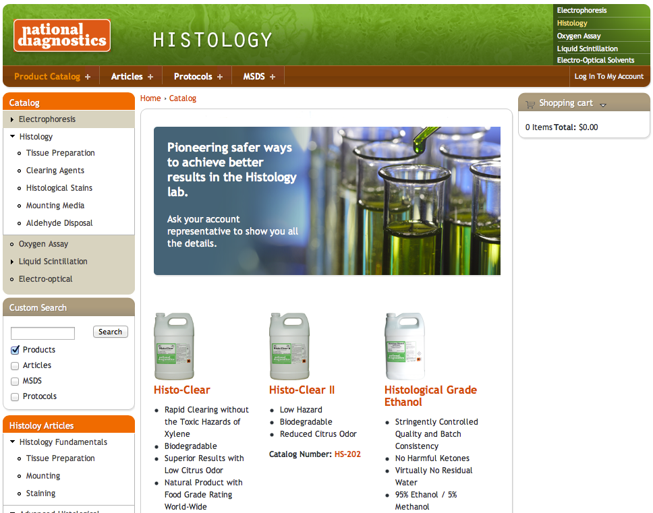Open the Histo-Clear product title
This screenshot has width=653, height=513.
pyautogui.click(x=182, y=390)
